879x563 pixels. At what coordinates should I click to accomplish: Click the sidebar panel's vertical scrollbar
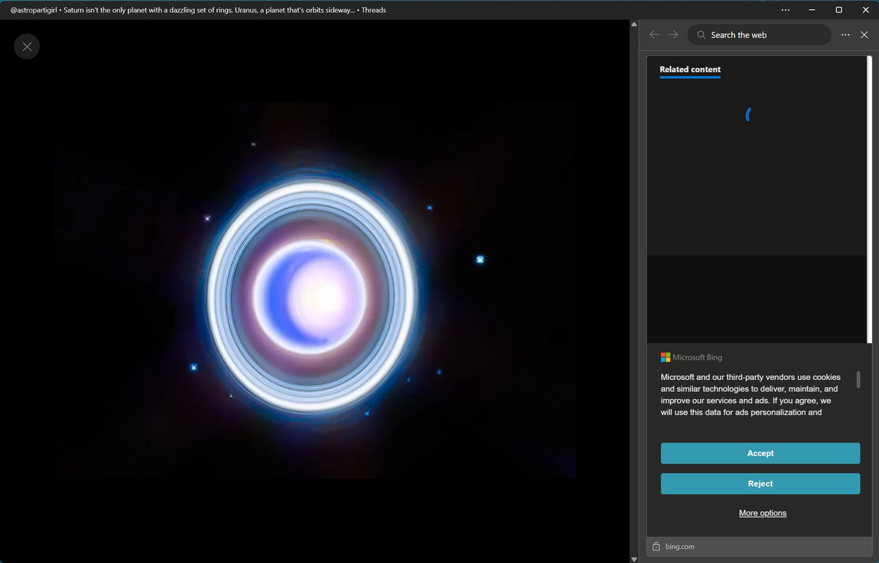tap(869, 200)
